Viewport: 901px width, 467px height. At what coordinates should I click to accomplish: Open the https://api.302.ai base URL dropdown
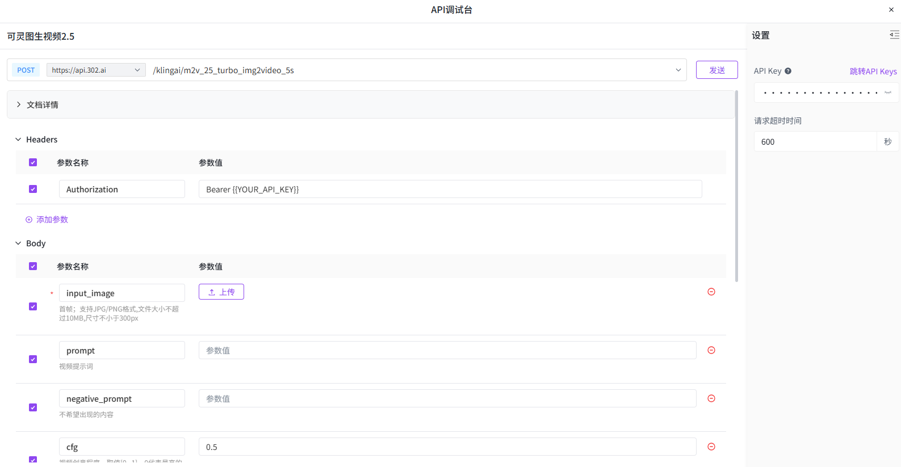pyautogui.click(x=95, y=70)
